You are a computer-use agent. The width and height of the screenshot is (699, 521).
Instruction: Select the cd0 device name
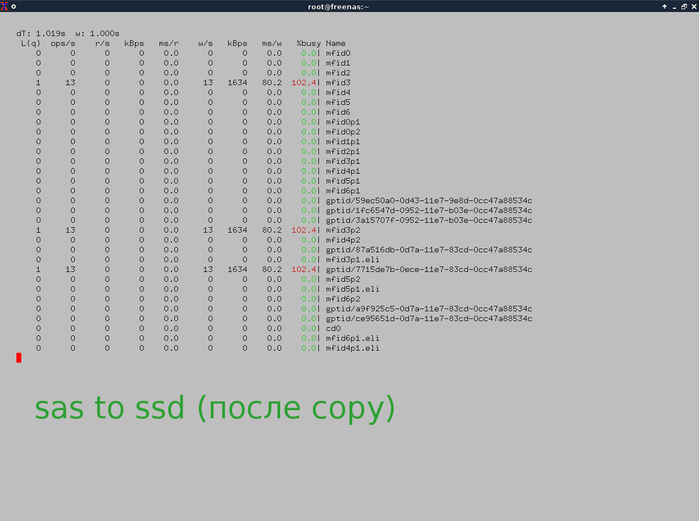pos(333,328)
